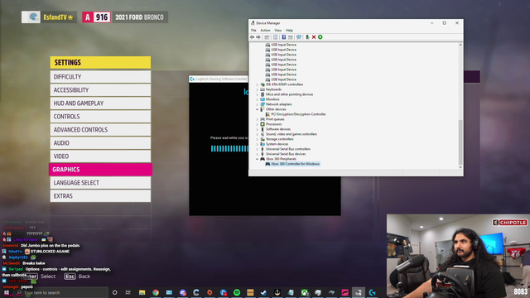530x298 pixels.
Task: Open HUD AND GAMEPLAY settings
Action: 100,103
